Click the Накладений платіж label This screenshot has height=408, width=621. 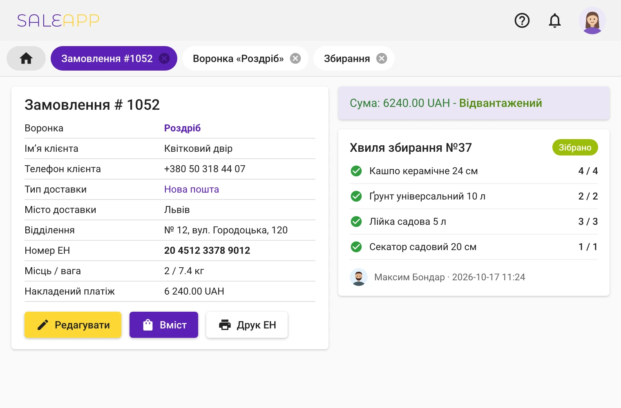point(69,291)
